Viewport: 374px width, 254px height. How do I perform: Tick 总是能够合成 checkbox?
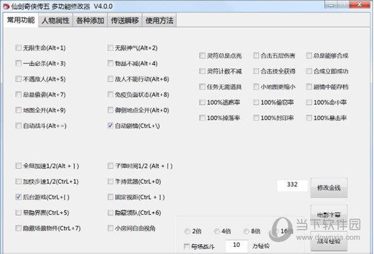coord(309,55)
